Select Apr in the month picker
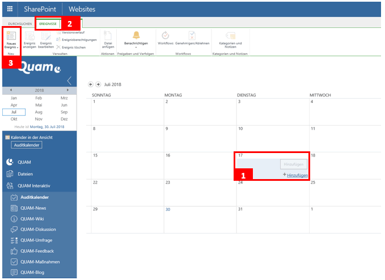The height and width of the screenshot is (280, 385). (14, 105)
